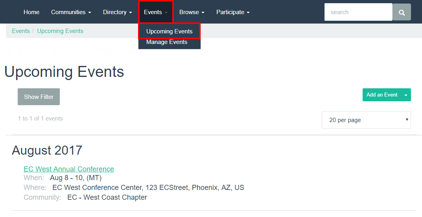Viewport: 422px width, 217px height.
Task: Click the Add an Event button
Action: [x=382, y=95]
